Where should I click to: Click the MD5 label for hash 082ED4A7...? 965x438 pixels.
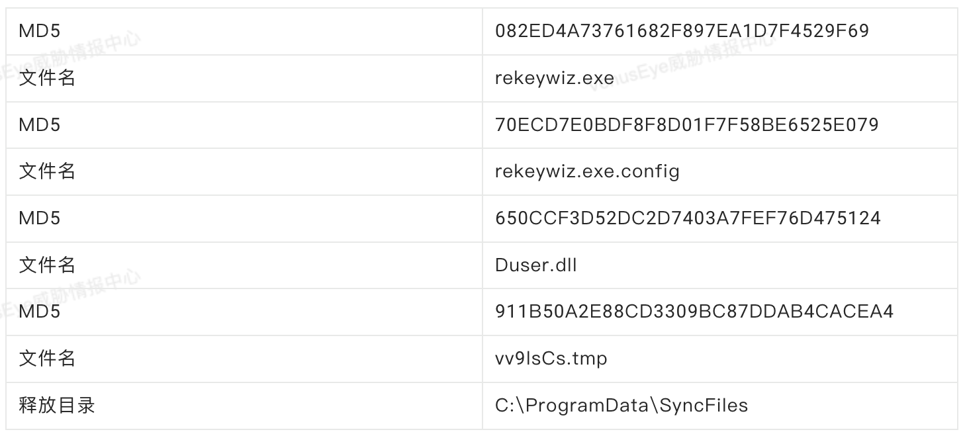pos(39,31)
